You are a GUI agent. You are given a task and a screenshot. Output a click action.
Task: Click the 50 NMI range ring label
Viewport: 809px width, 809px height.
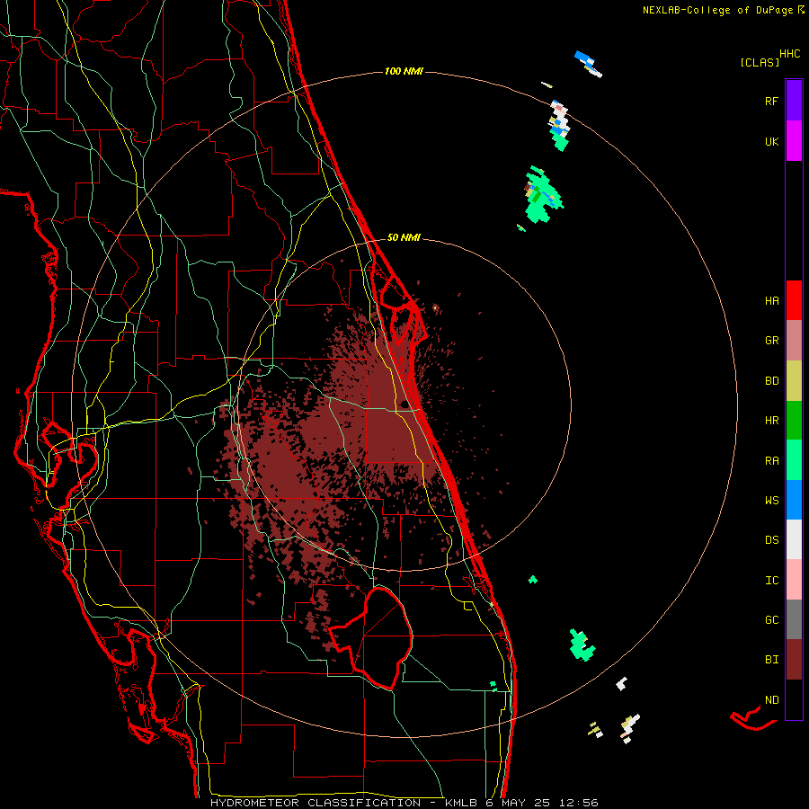404,238
